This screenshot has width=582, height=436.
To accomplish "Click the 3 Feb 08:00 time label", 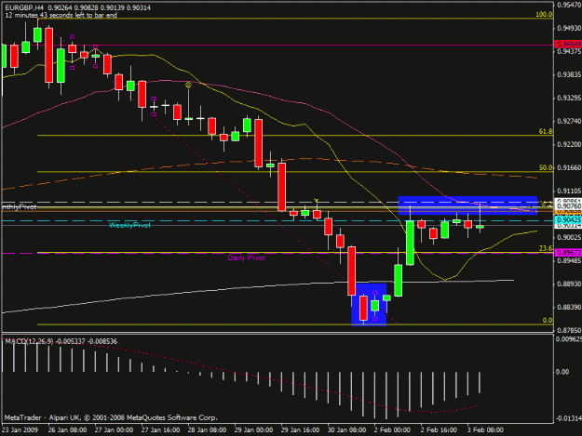I will pyautogui.click(x=485, y=430).
